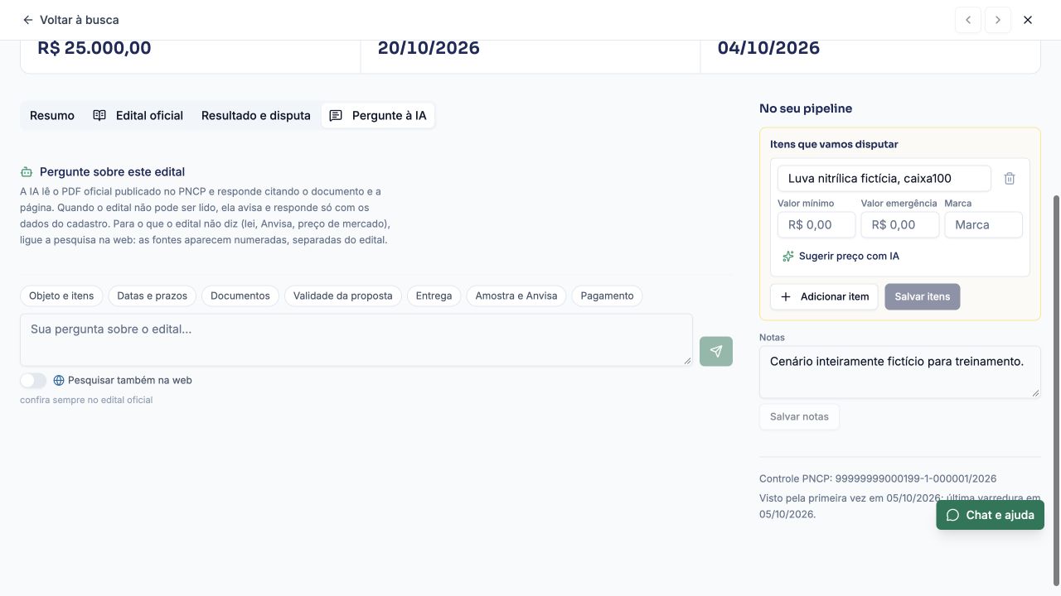
Task: Click the 20/10/2026 date
Action: (x=429, y=48)
